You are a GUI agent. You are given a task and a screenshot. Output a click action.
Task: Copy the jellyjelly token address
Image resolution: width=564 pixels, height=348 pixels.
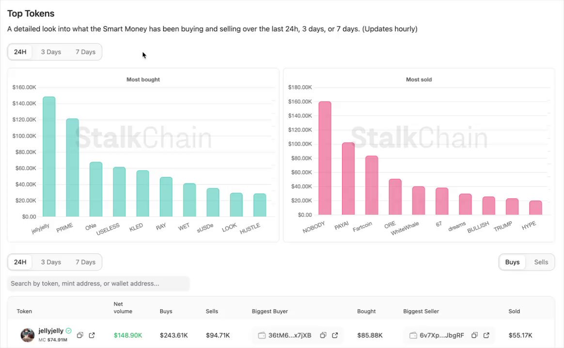[x=80, y=335]
